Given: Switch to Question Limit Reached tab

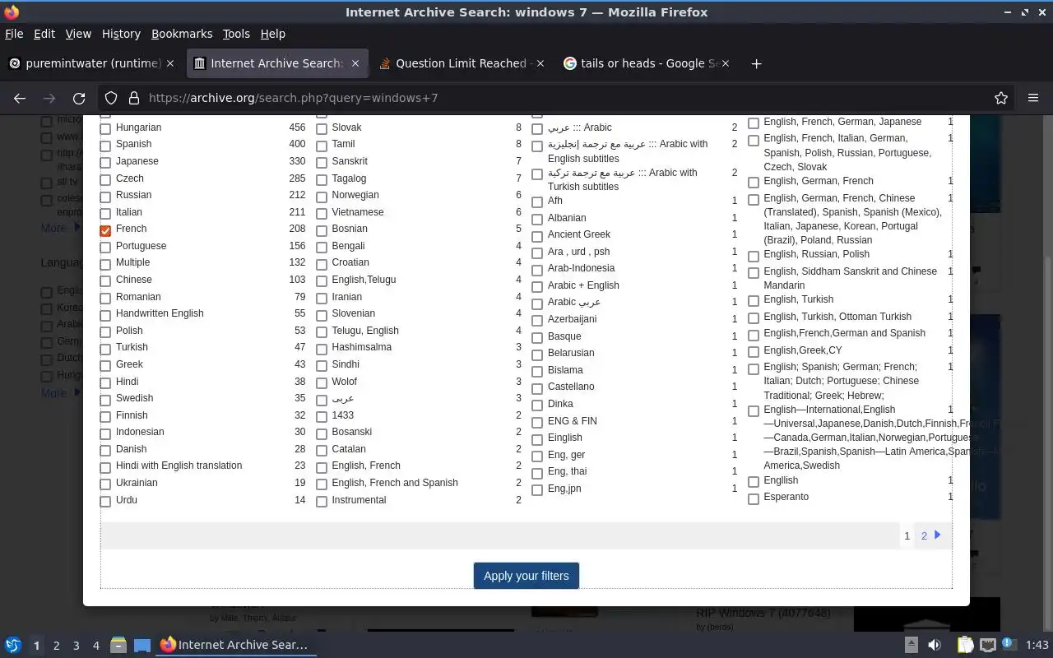Looking at the screenshot, I should point(461,63).
